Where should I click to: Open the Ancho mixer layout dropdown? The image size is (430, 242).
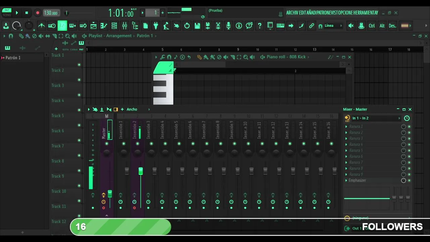click(132, 109)
